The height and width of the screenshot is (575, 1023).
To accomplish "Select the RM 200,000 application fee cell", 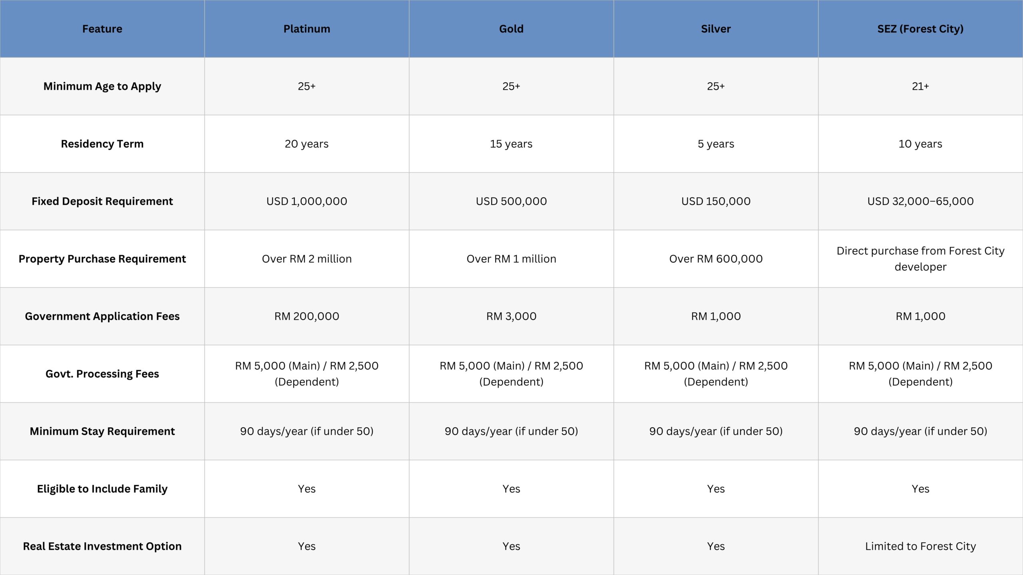I will (x=307, y=316).
